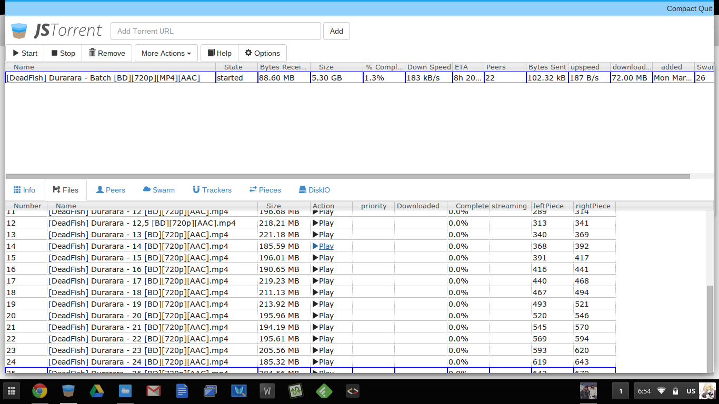Open the ChromeOS app launcher grid
This screenshot has height=404, width=719.
pyautogui.click(x=12, y=391)
